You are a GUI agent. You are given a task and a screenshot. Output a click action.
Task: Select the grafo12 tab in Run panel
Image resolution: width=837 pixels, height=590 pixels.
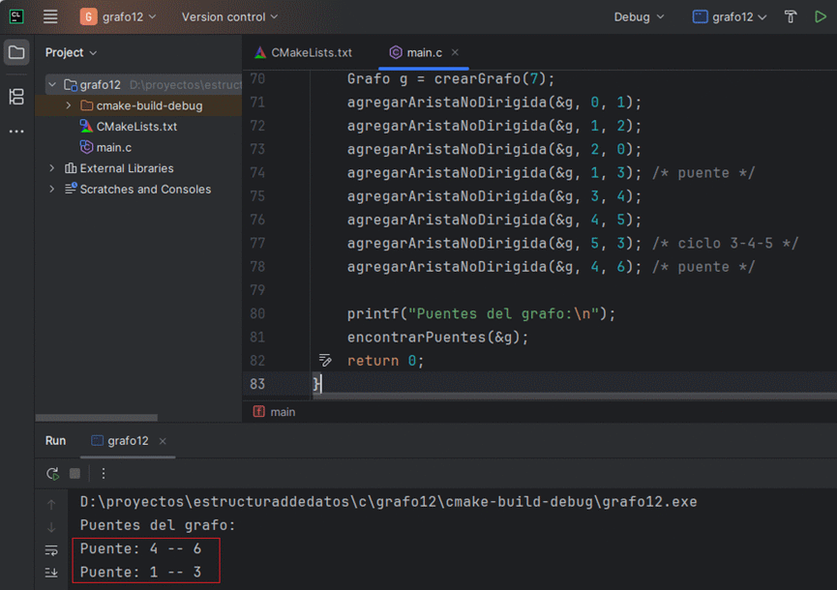click(x=128, y=441)
